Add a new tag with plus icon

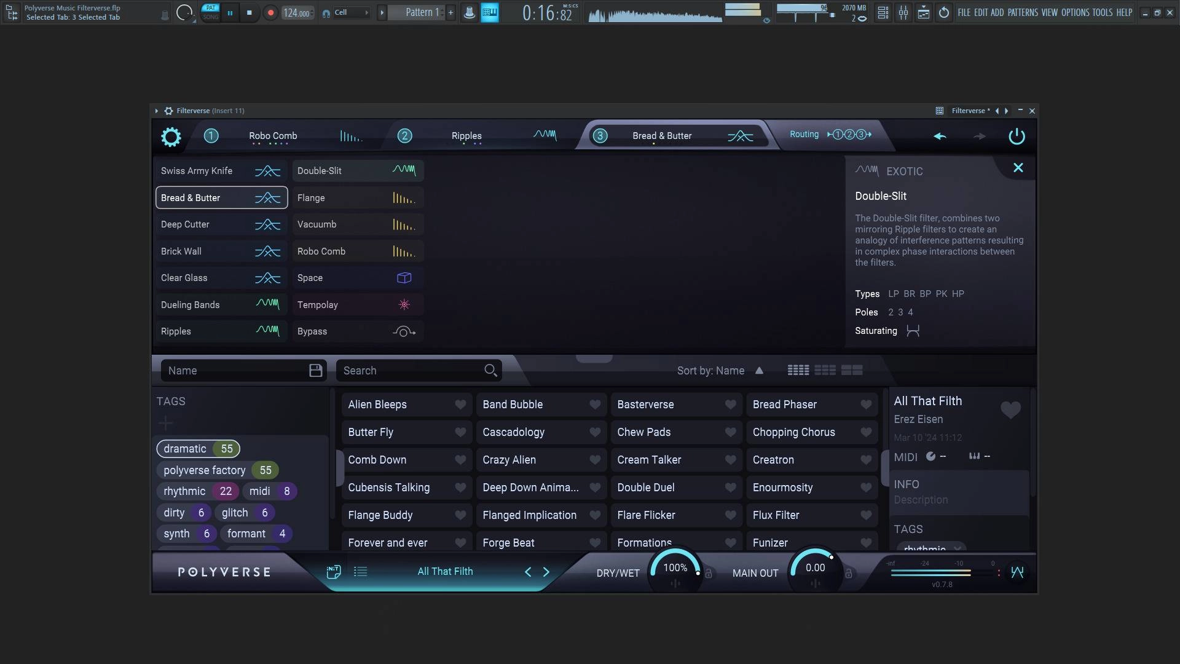[165, 423]
